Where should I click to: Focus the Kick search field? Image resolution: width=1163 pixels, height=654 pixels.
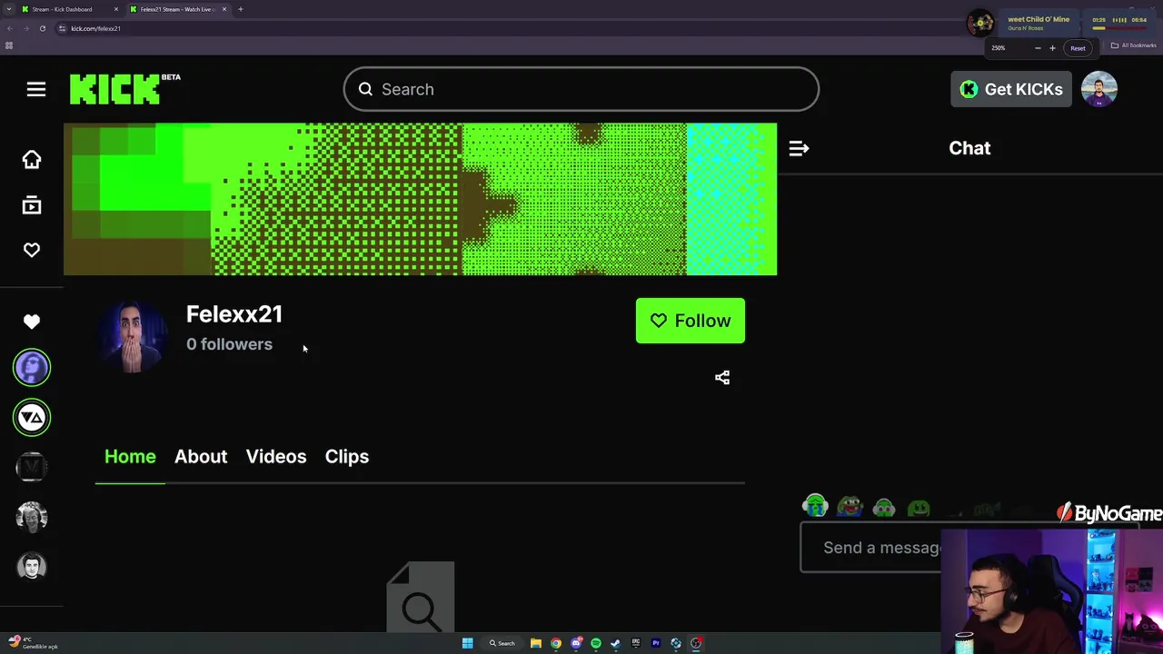coord(581,89)
